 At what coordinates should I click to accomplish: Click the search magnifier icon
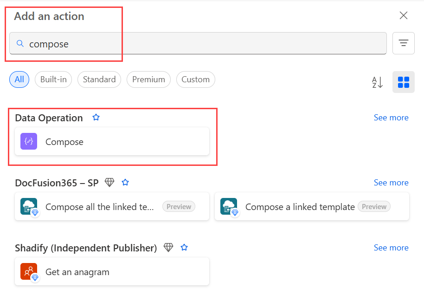(x=19, y=43)
